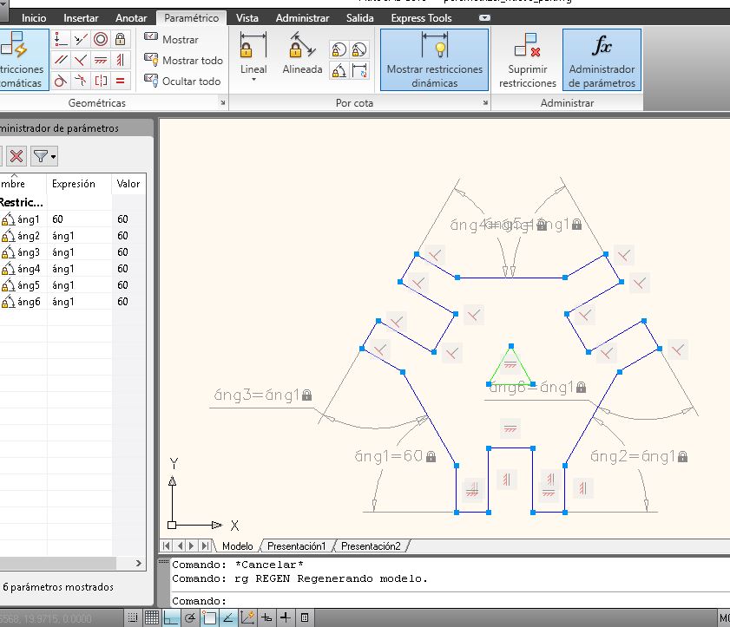Open the Salida ribbon tab
The width and height of the screenshot is (730, 627).
(360, 18)
